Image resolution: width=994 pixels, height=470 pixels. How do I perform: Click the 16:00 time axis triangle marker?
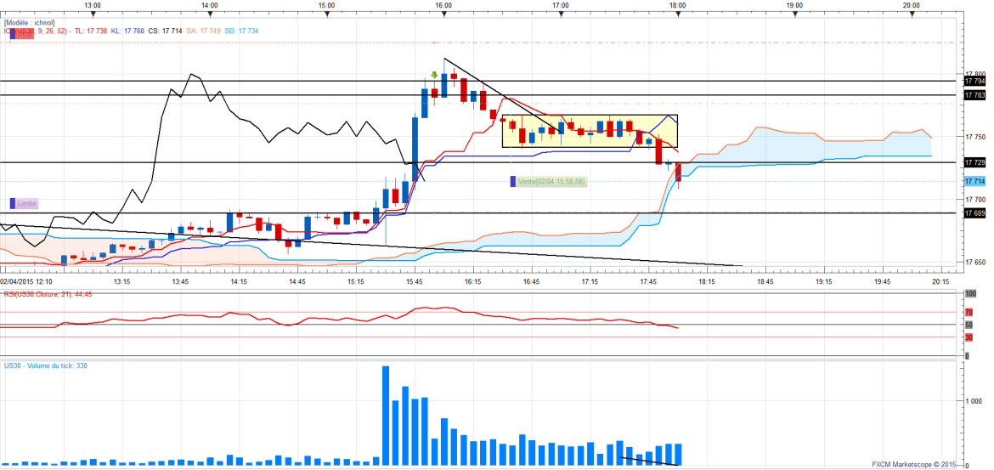pyautogui.click(x=443, y=14)
